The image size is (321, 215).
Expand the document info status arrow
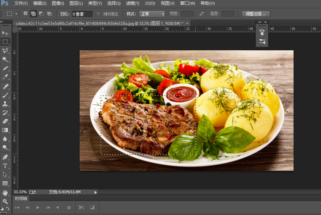click(95, 192)
